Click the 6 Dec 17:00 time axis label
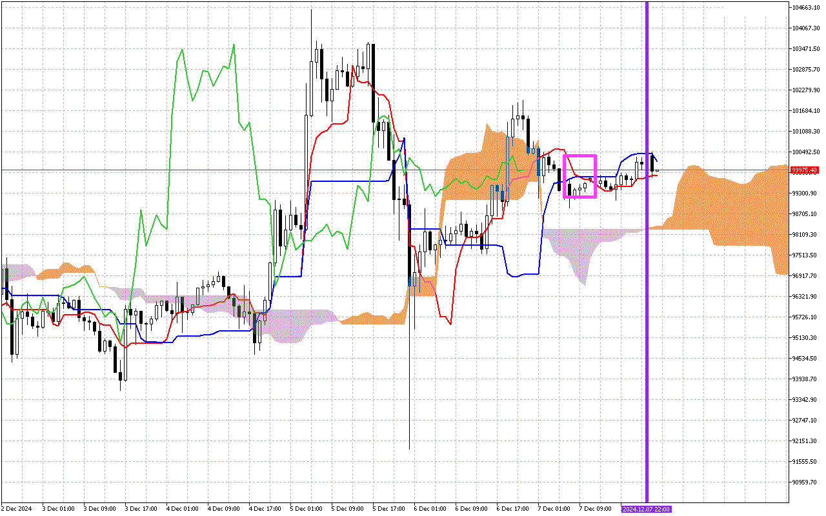 pos(514,509)
